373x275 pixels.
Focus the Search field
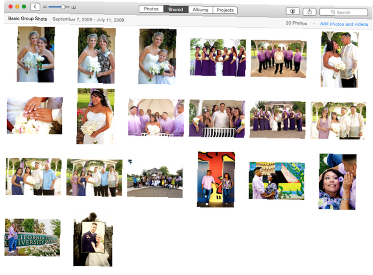tap(344, 12)
